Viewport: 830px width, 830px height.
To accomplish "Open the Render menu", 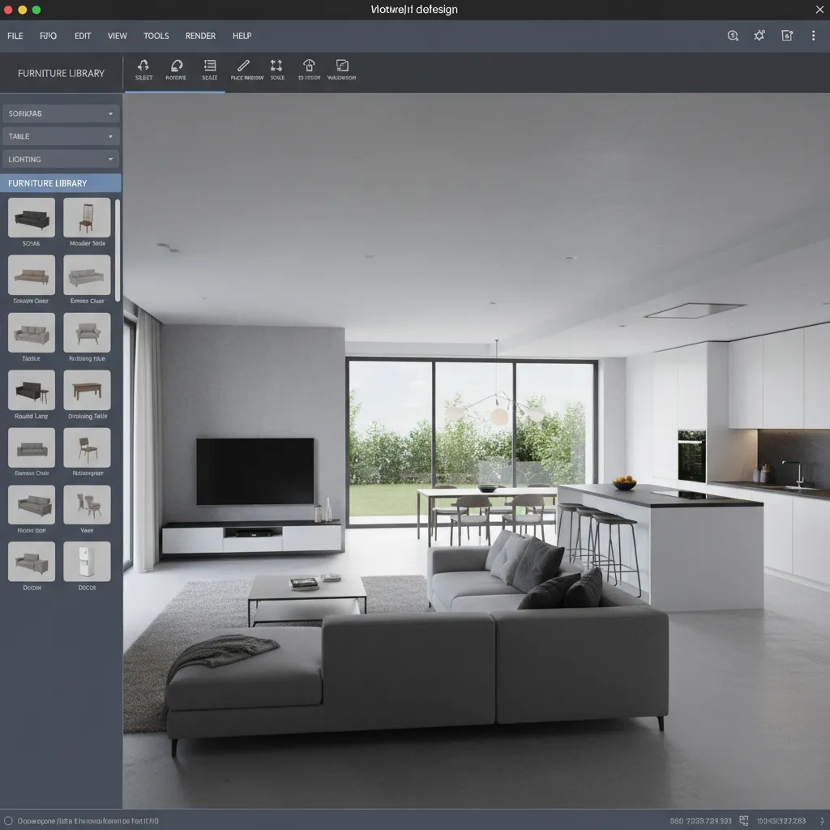I will [x=200, y=36].
